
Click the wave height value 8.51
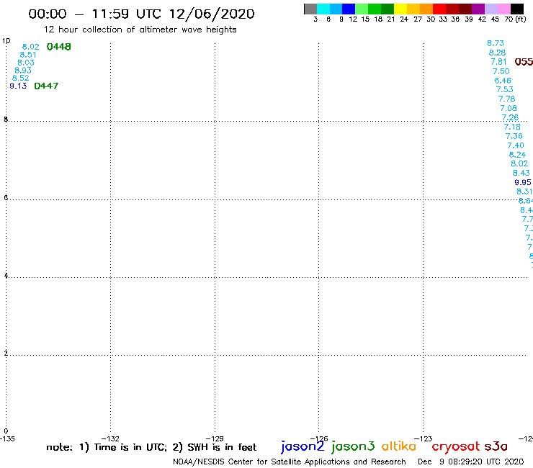(x=28, y=55)
